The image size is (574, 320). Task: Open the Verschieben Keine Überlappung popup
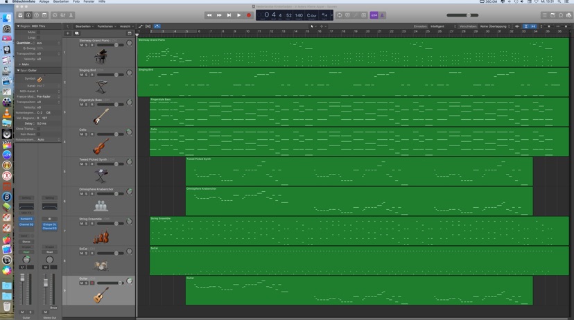(495, 26)
